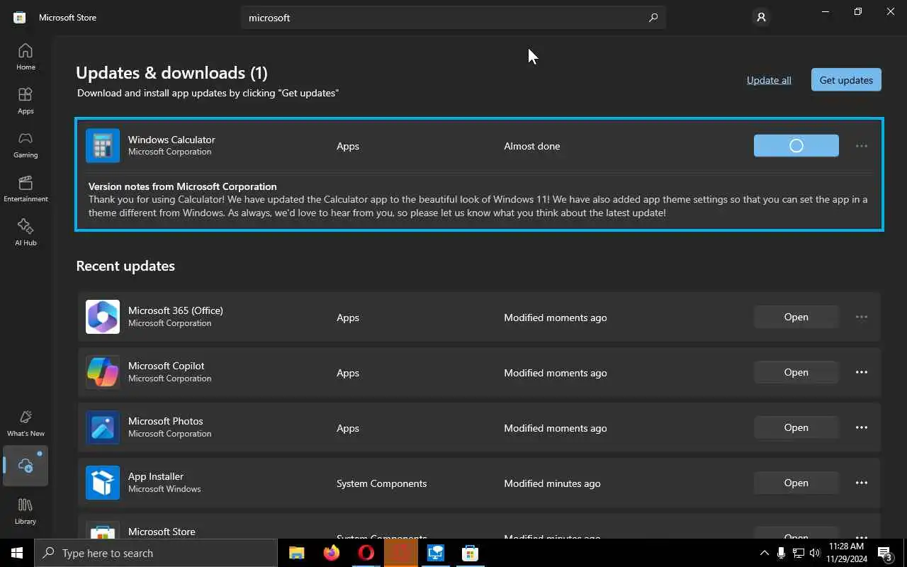Open the Microsoft Copilot app
The width and height of the screenshot is (907, 567).
click(x=796, y=372)
